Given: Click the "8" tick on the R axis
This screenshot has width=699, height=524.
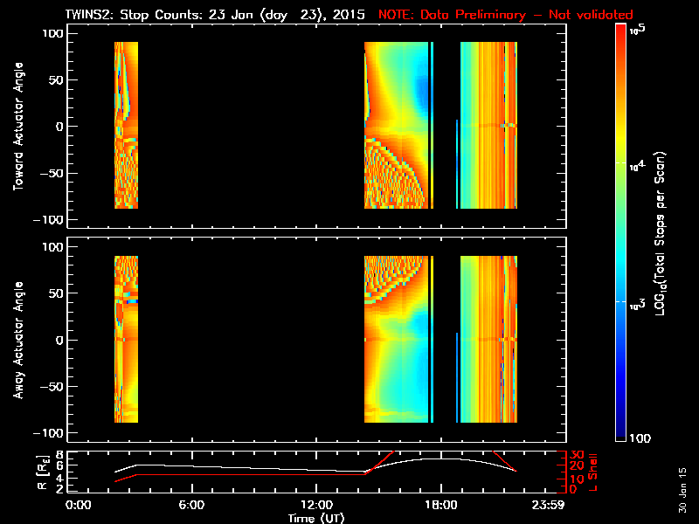Looking at the screenshot, I should point(59,454).
